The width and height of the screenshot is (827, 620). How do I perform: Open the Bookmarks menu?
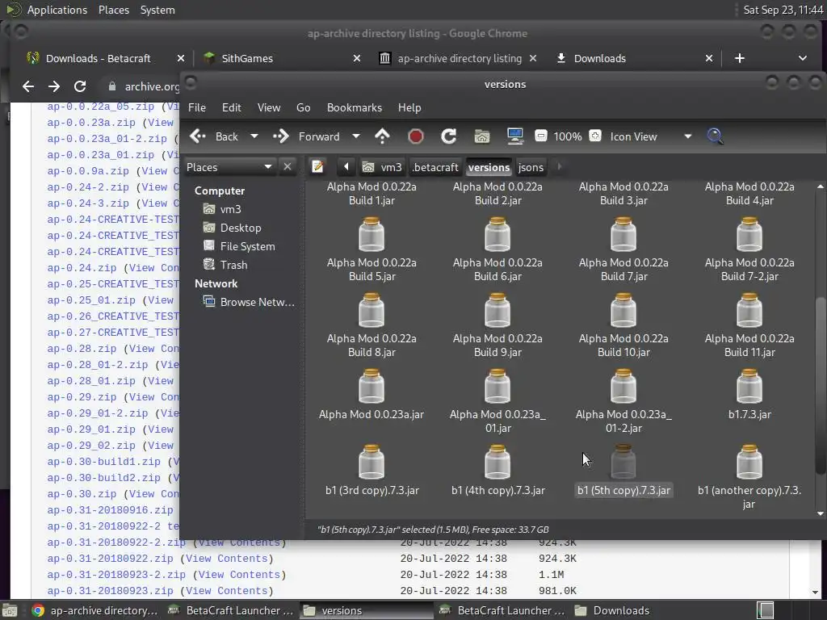(x=354, y=107)
